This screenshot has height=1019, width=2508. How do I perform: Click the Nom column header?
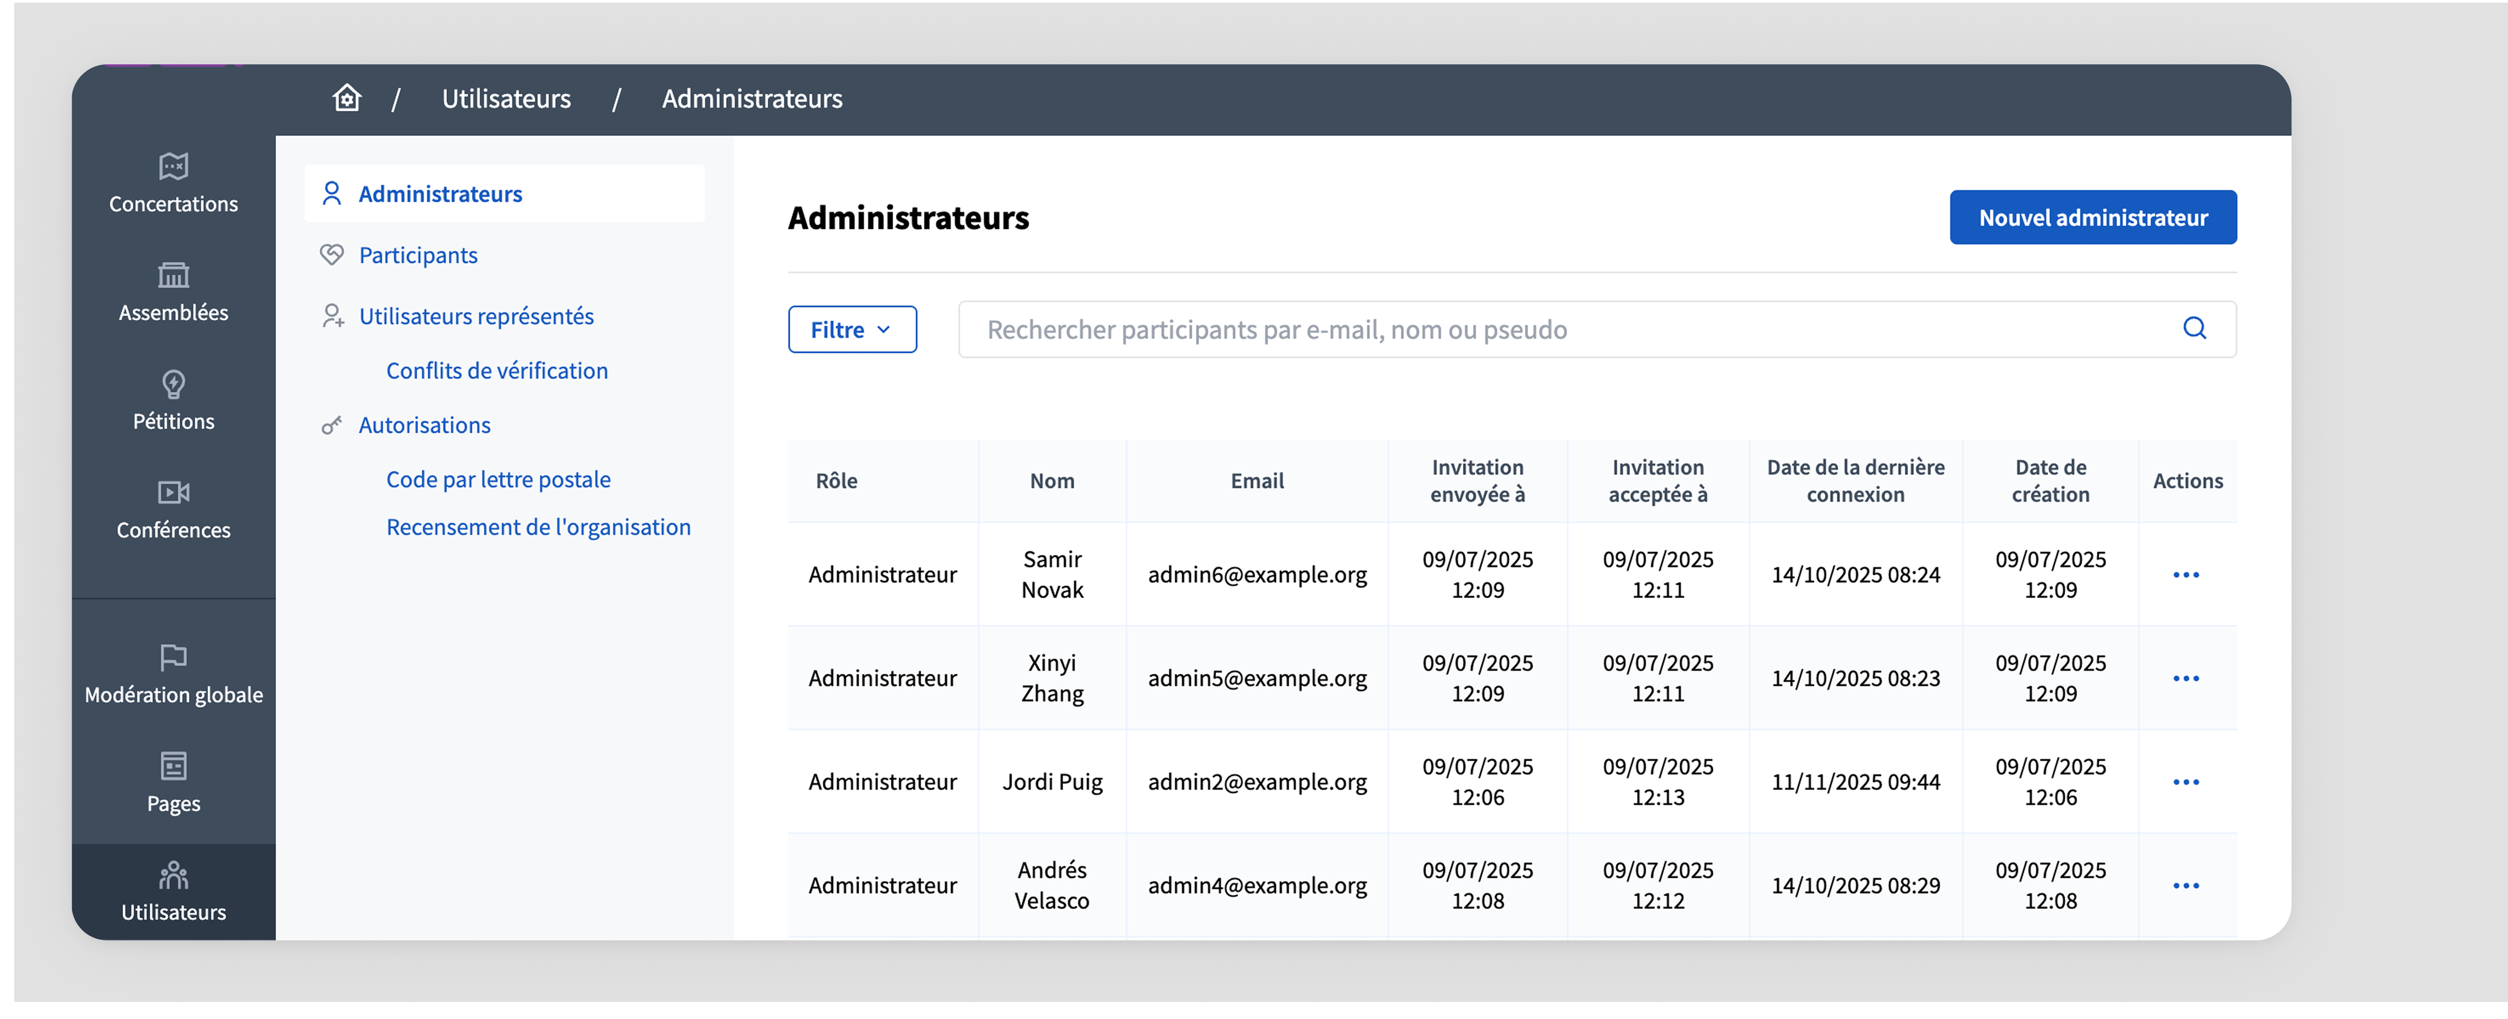1051,482
